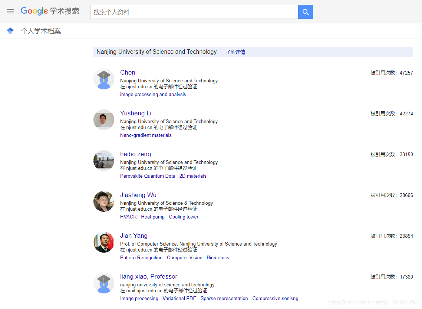Screen dimensions: 422x309
Task: Select the Pattern Recognition tag
Action: (141, 257)
